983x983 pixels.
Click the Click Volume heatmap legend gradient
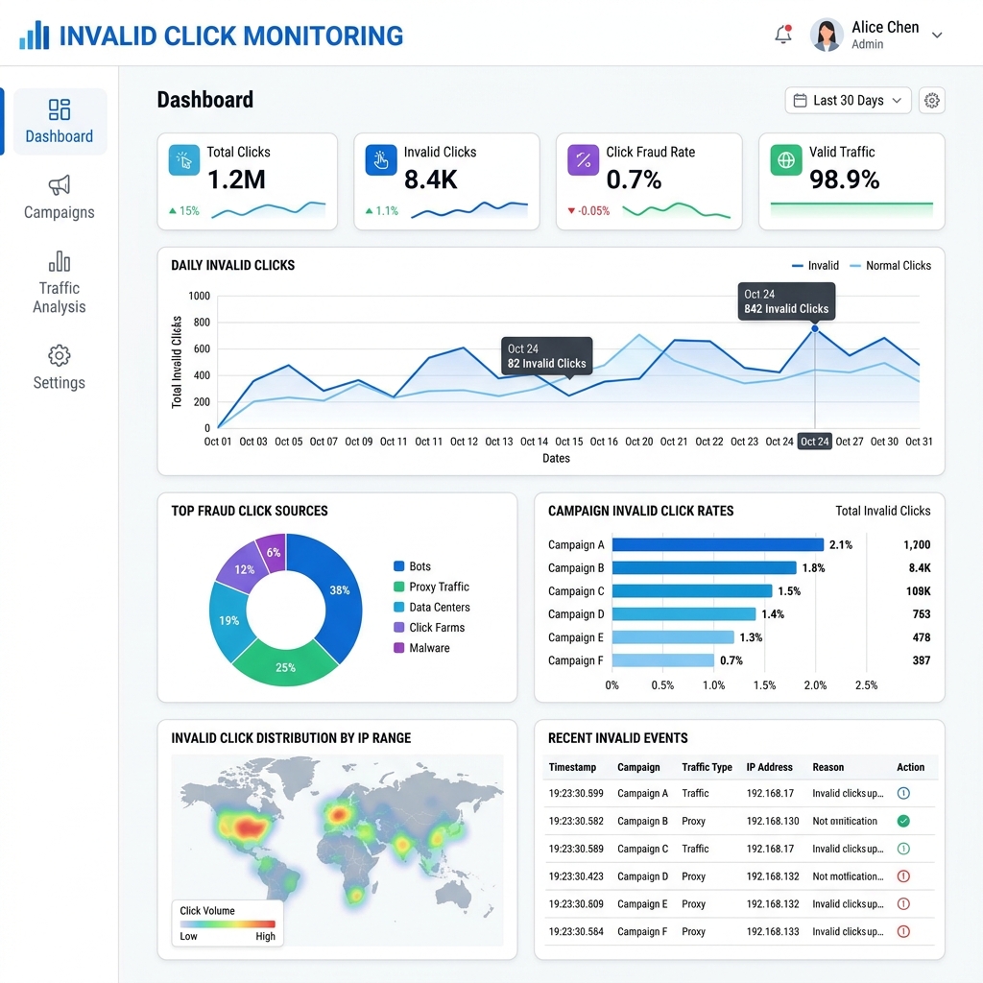pyautogui.click(x=228, y=923)
